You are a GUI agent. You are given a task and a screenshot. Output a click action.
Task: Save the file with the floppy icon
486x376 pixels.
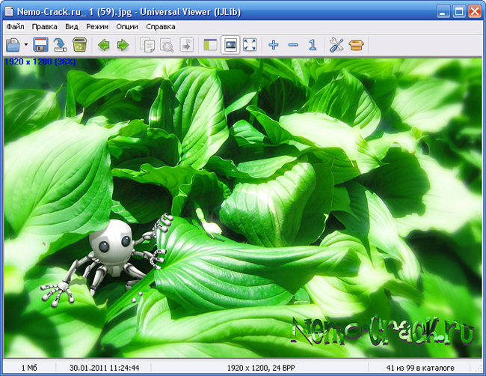point(40,45)
